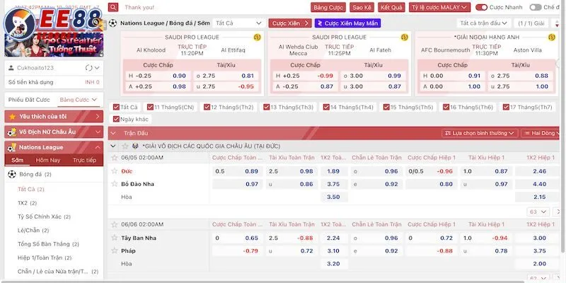Viewport: 566px width, 283px height.
Task: Refresh the account balance icon
Action: [x=88, y=67]
